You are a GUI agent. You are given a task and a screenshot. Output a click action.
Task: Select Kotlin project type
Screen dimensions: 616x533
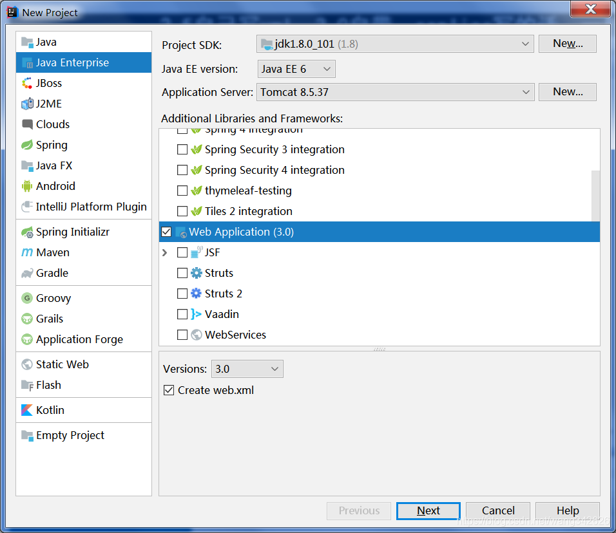(84, 410)
